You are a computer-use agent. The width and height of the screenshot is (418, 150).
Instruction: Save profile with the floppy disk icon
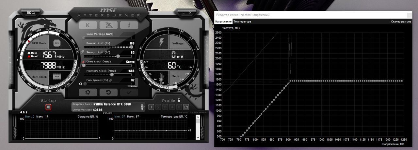coord(186,107)
